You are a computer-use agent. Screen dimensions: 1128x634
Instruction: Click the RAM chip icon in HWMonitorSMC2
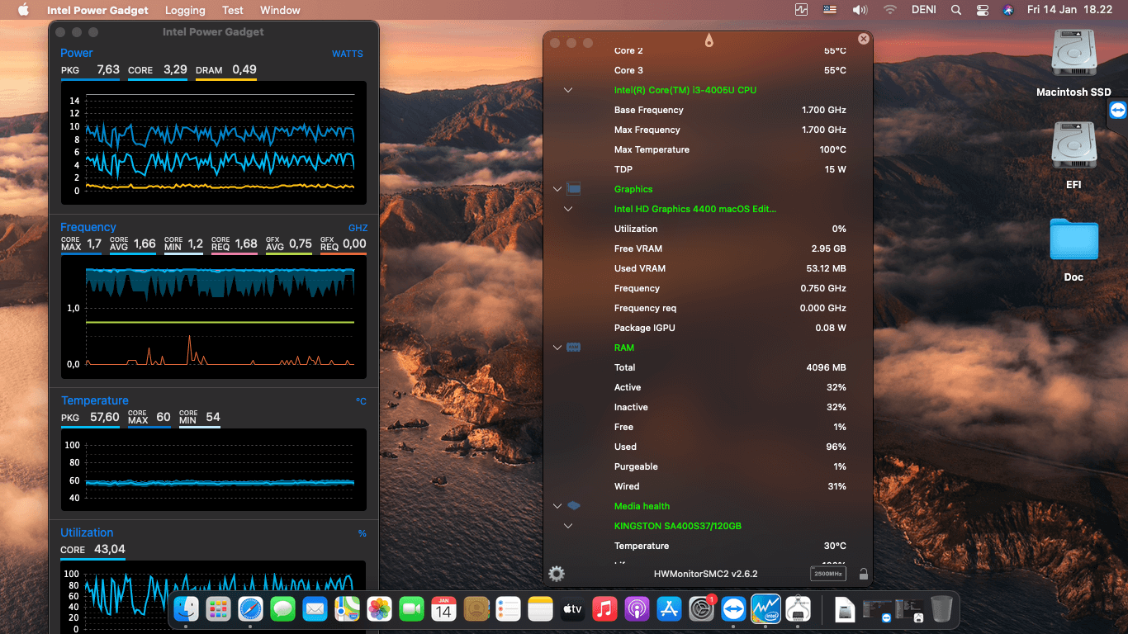tap(574, 348)
